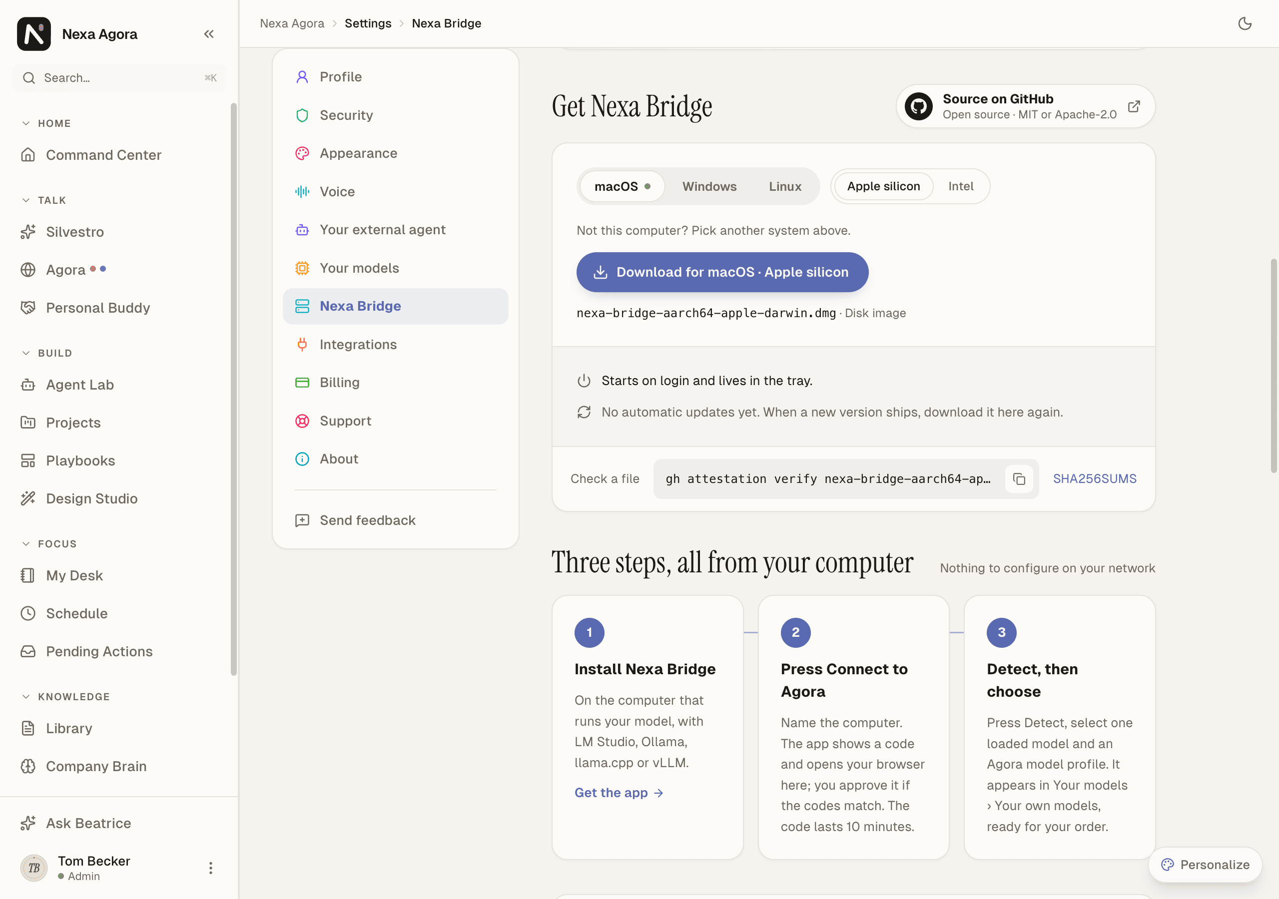Select Linux operating system option
Viewport: 1279px width, 899px height.
coord(785,187)
